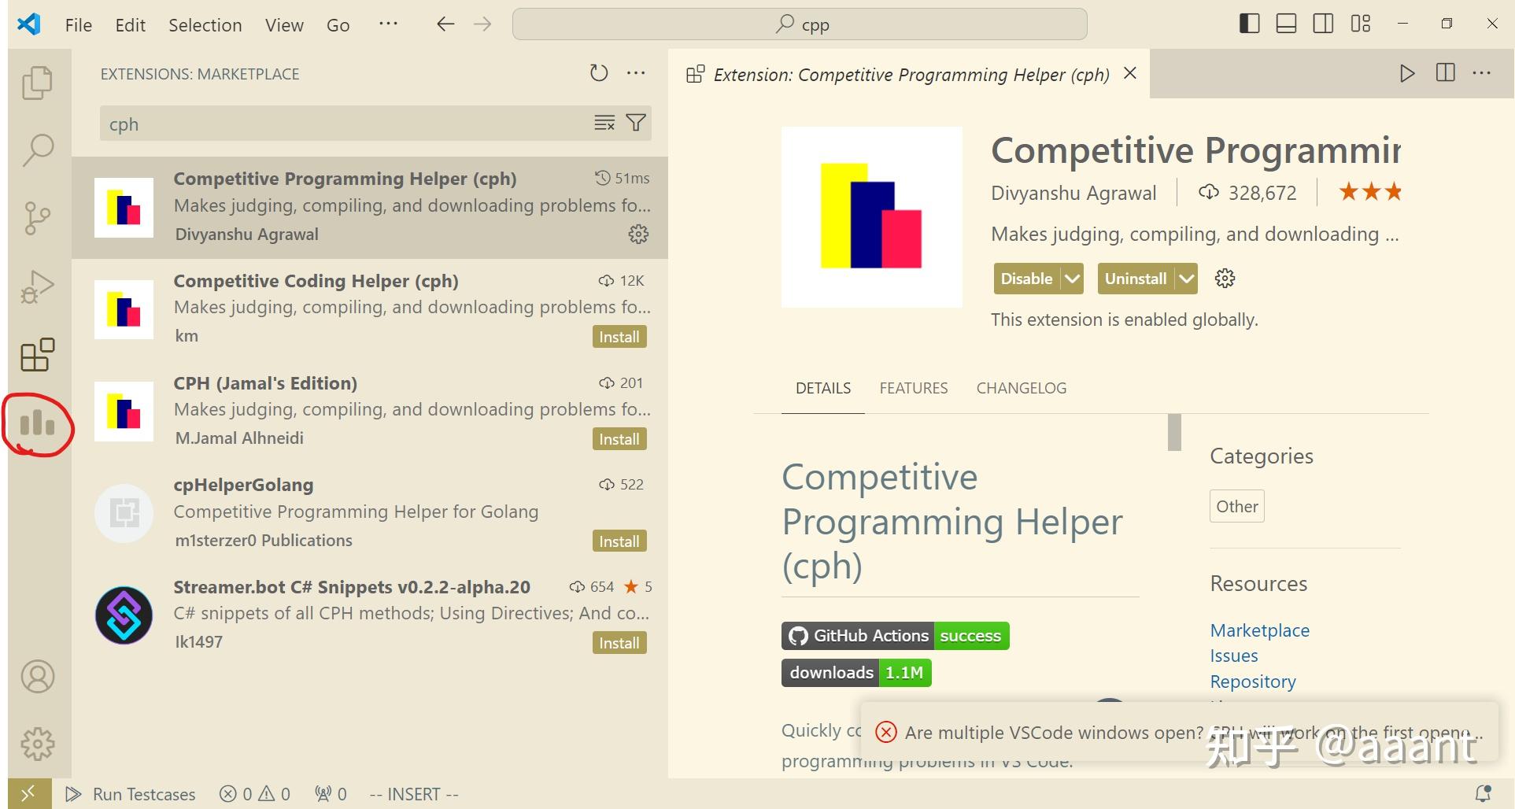Image resolution: width=1515 pixels, height=809 pixels.
Task: Click the circled CPH judge icon
Action: 37,424
